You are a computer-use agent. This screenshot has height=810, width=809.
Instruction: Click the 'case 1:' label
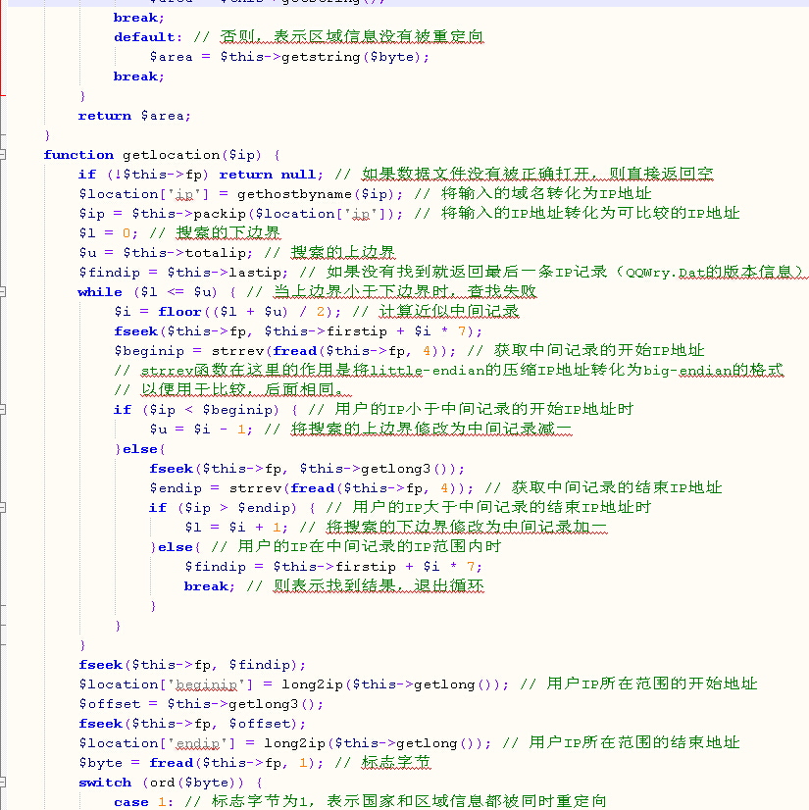(131, 802)
